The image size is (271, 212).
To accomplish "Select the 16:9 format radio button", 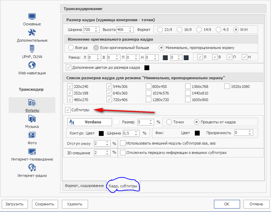I will pyautogui.click(x=180, y=30).
